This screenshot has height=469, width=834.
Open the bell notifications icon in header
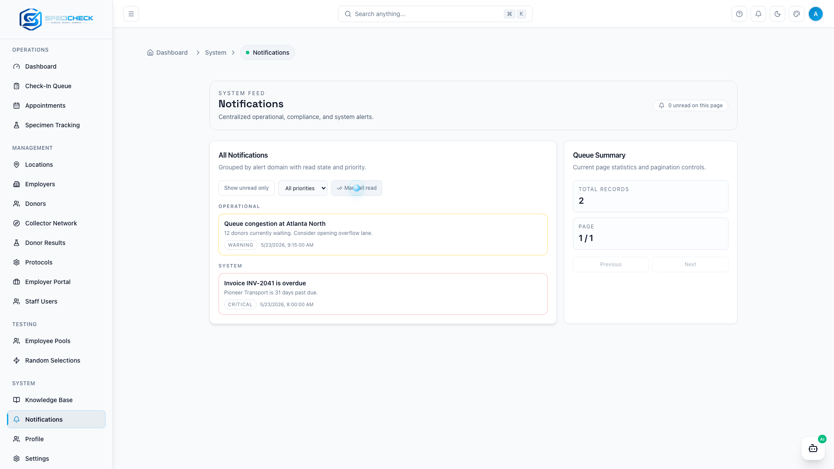coord(758,14)
